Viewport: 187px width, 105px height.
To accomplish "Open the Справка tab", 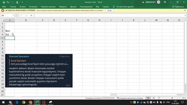I will [105, 7].
